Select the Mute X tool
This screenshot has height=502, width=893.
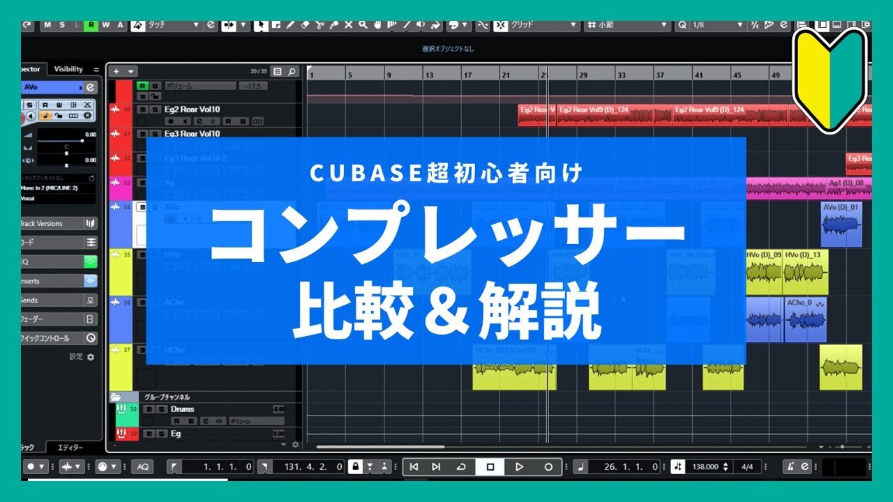[x=348, y=25]
